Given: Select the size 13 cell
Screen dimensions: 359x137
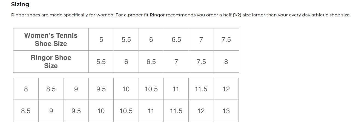Looking at the screenshot, I should [226, 111].
